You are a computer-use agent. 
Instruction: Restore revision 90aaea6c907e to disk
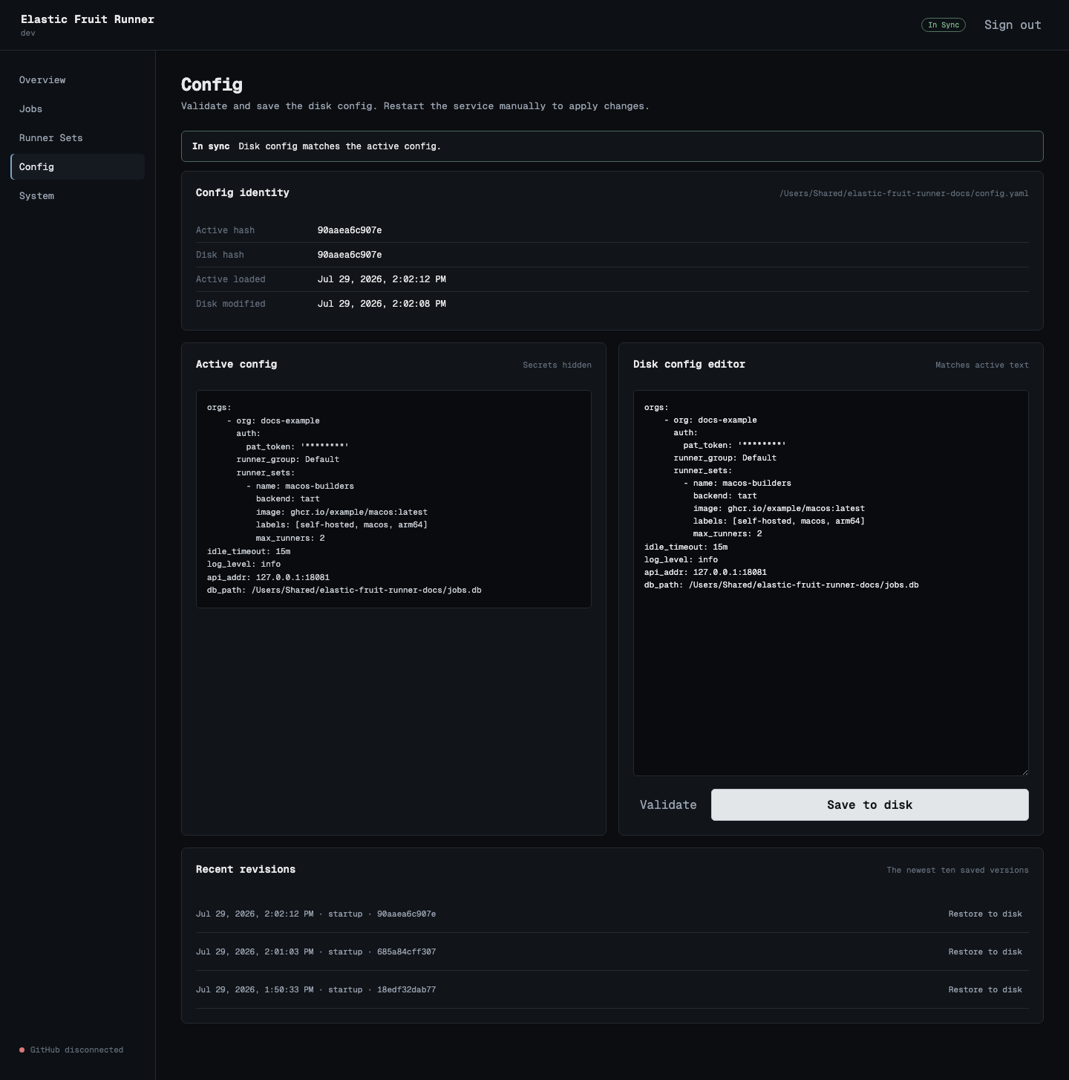tap(985, 914)
